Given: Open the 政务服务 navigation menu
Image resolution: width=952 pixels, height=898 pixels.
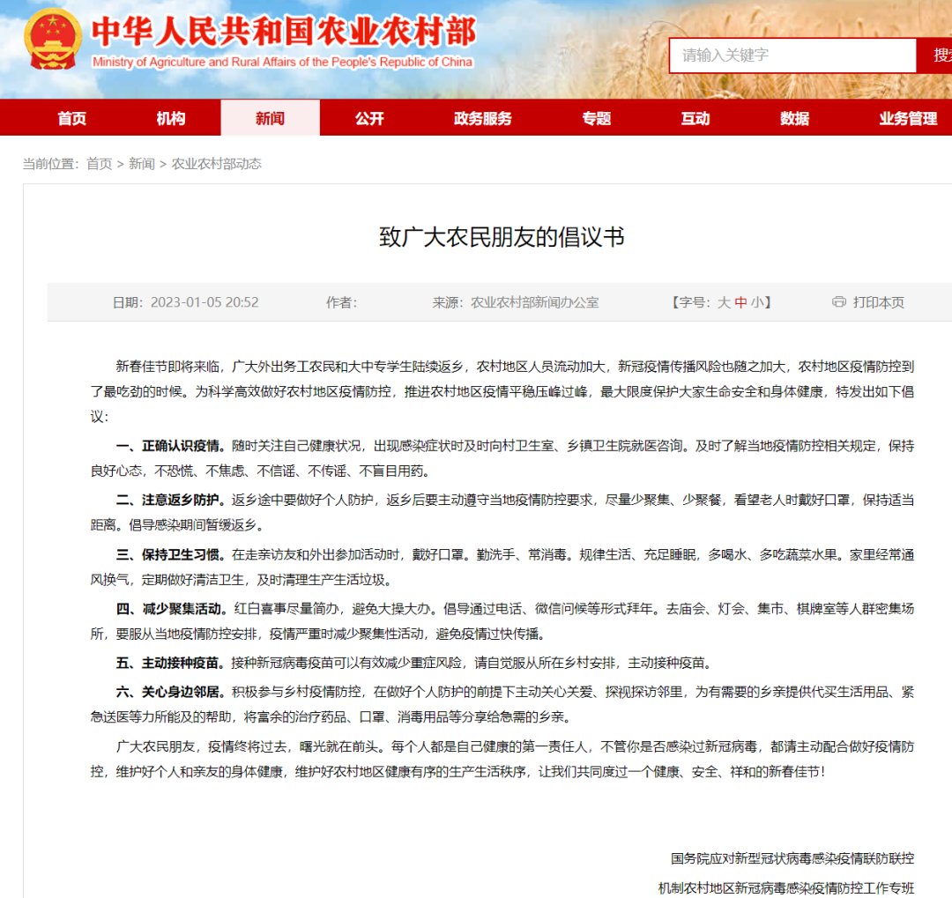Looking at the screenshot, I should pos(483,118).
